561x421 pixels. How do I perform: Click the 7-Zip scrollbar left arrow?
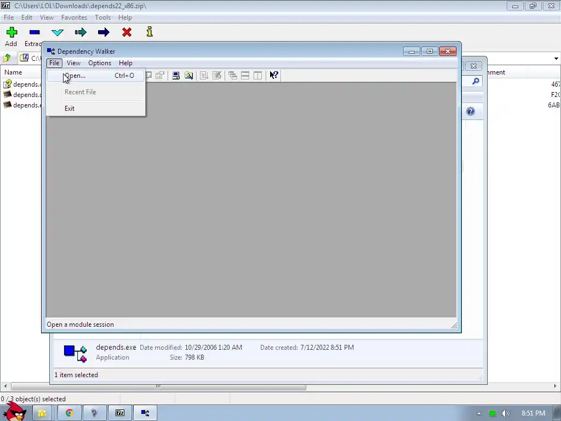pos(5,386)
